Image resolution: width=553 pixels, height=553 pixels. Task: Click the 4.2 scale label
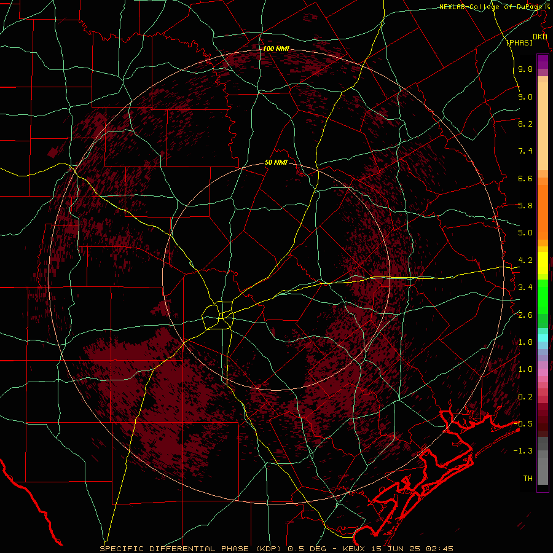click(525, 261)
